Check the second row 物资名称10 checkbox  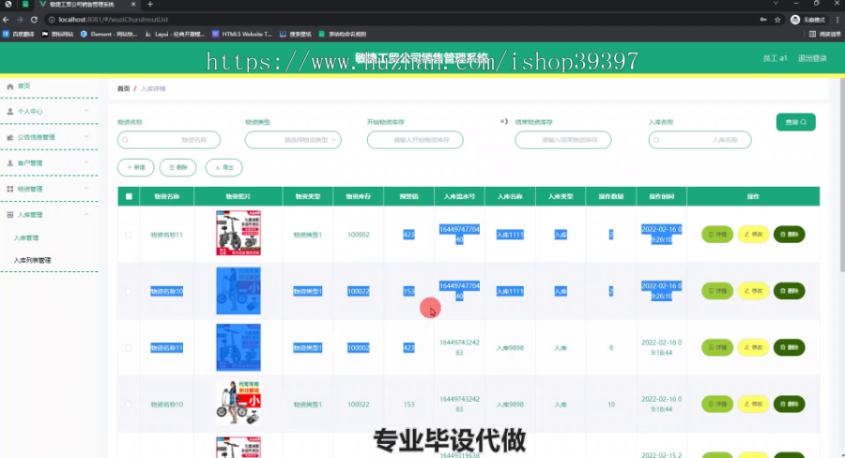(129, 292)
